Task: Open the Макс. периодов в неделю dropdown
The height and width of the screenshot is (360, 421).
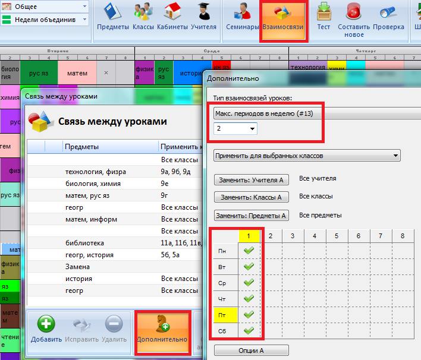Action: pos(315,113)
